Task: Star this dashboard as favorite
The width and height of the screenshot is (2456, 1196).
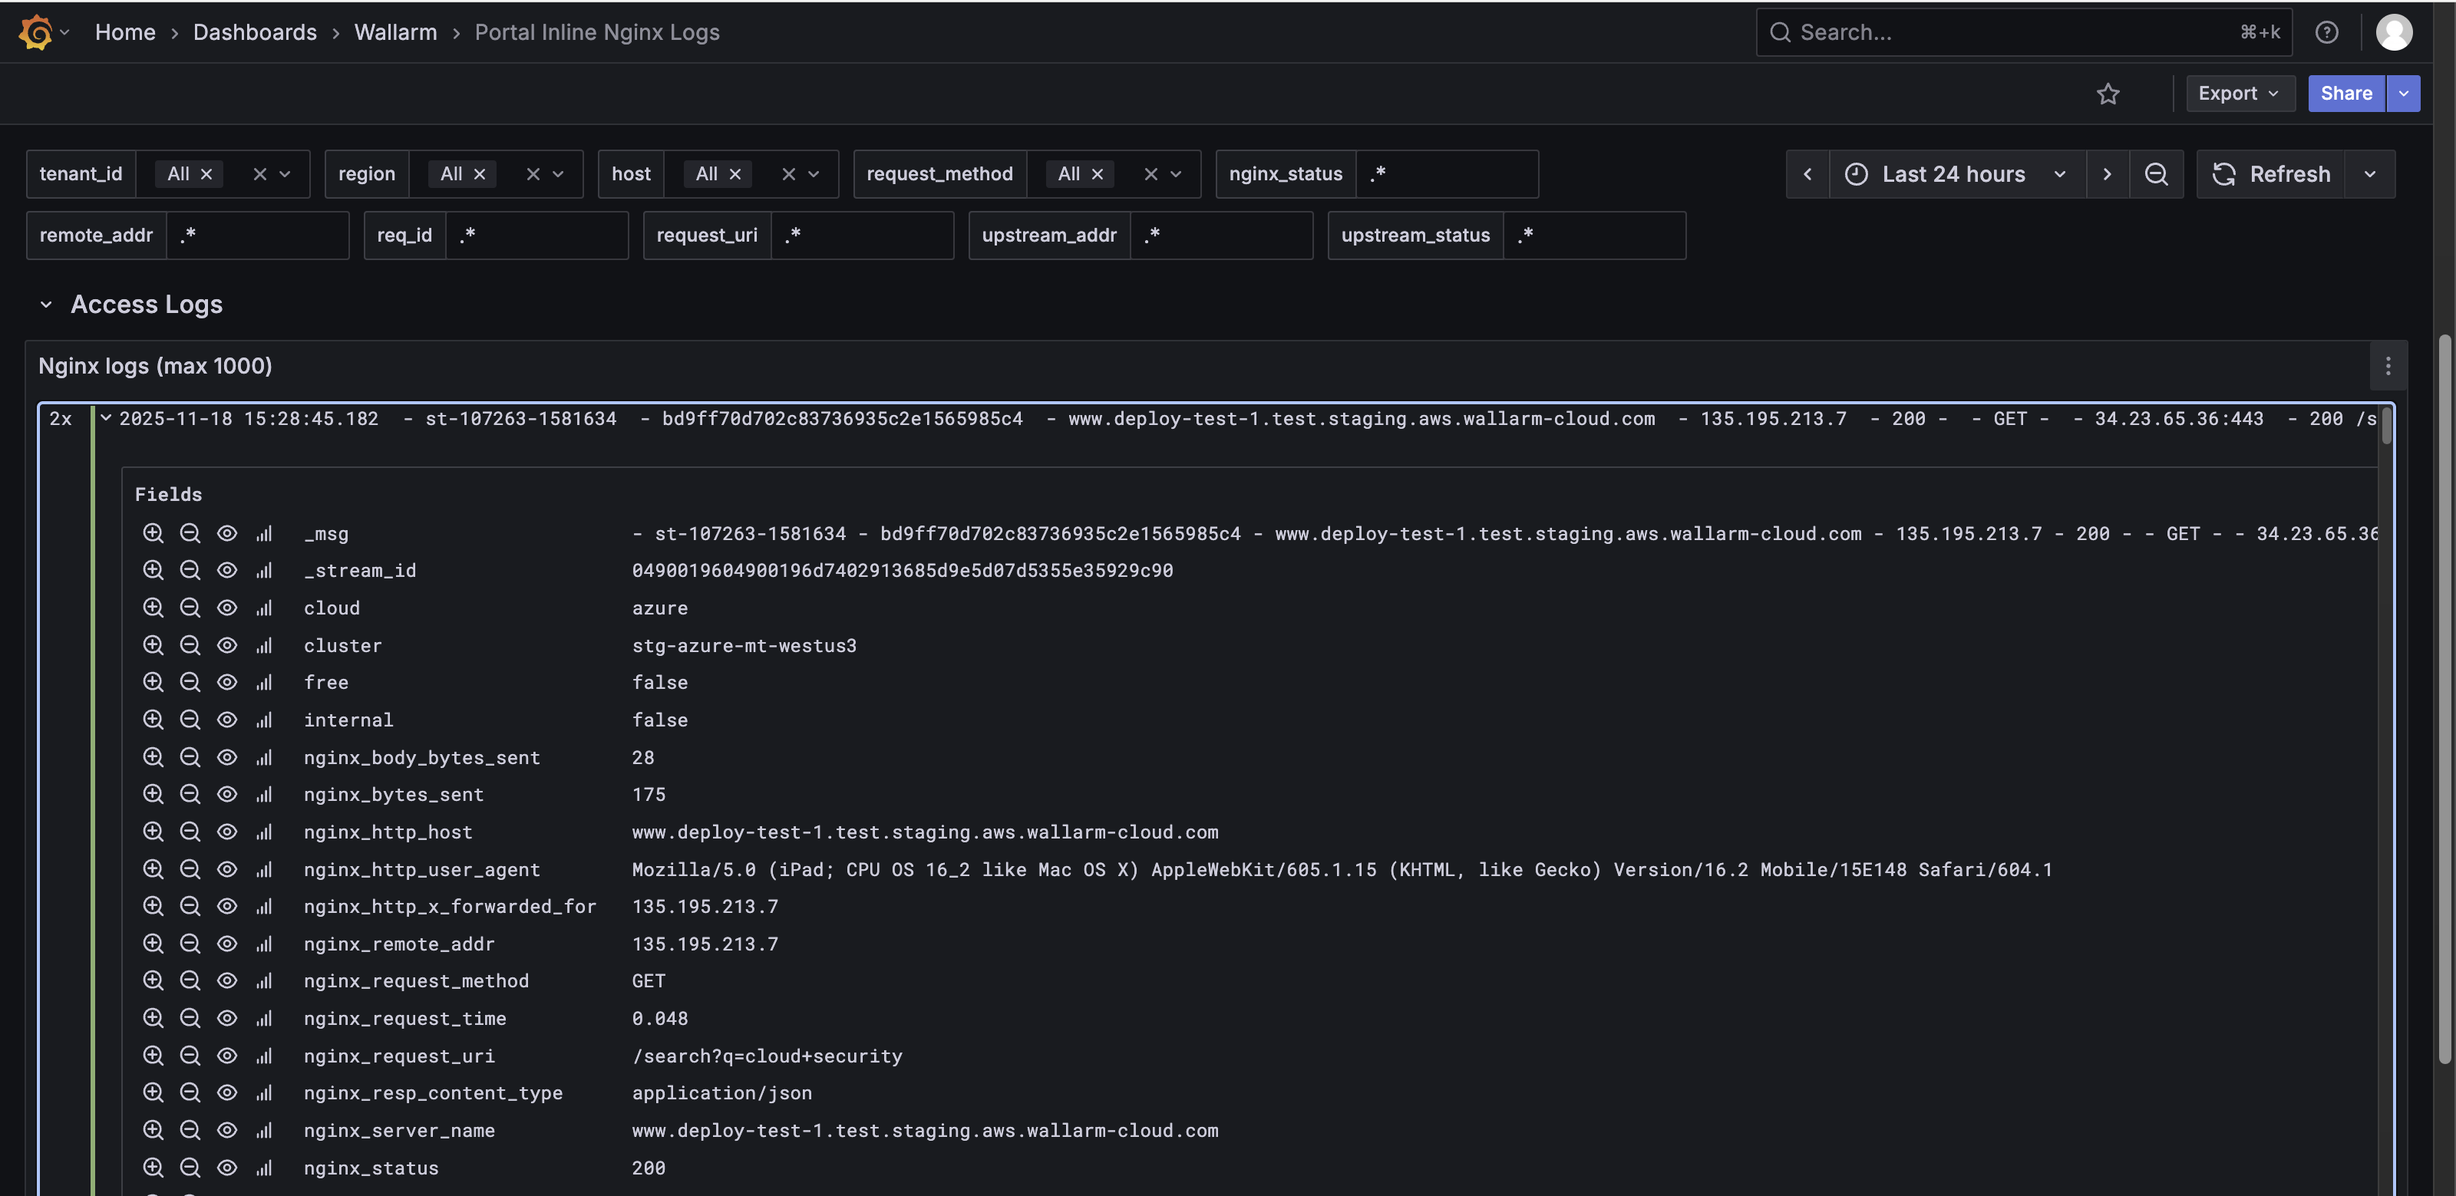Action: pyautogui.click(x=2107, y=94)
